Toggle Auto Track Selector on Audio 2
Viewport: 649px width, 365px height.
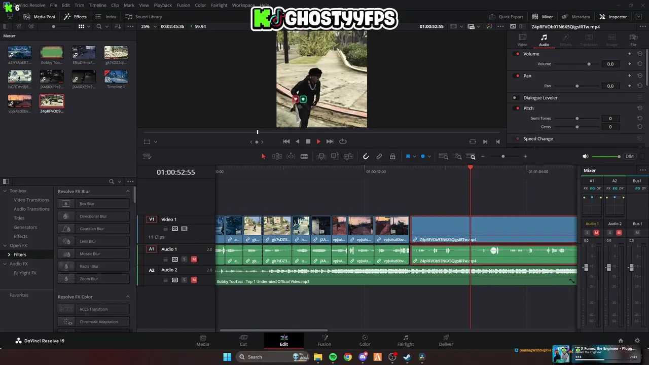point(175,280)
